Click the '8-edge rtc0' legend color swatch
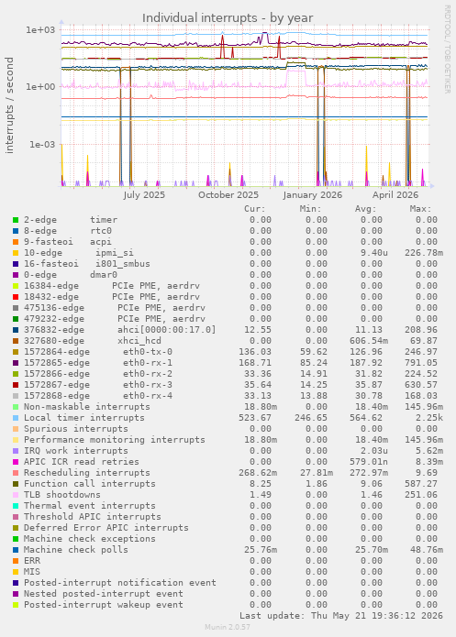456x637 pixels. [16, 231]
